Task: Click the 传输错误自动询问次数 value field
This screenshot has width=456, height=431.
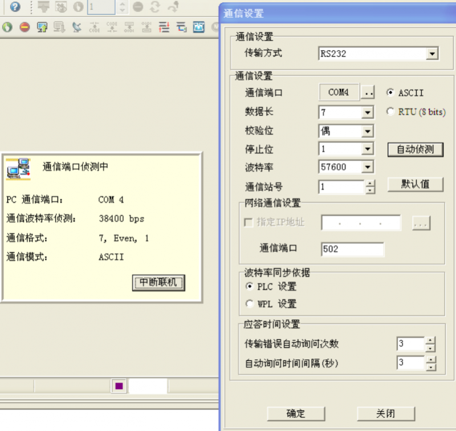Action: coord(410,344)
